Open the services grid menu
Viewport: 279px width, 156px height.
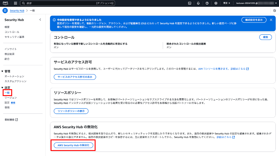pos(15,3)
